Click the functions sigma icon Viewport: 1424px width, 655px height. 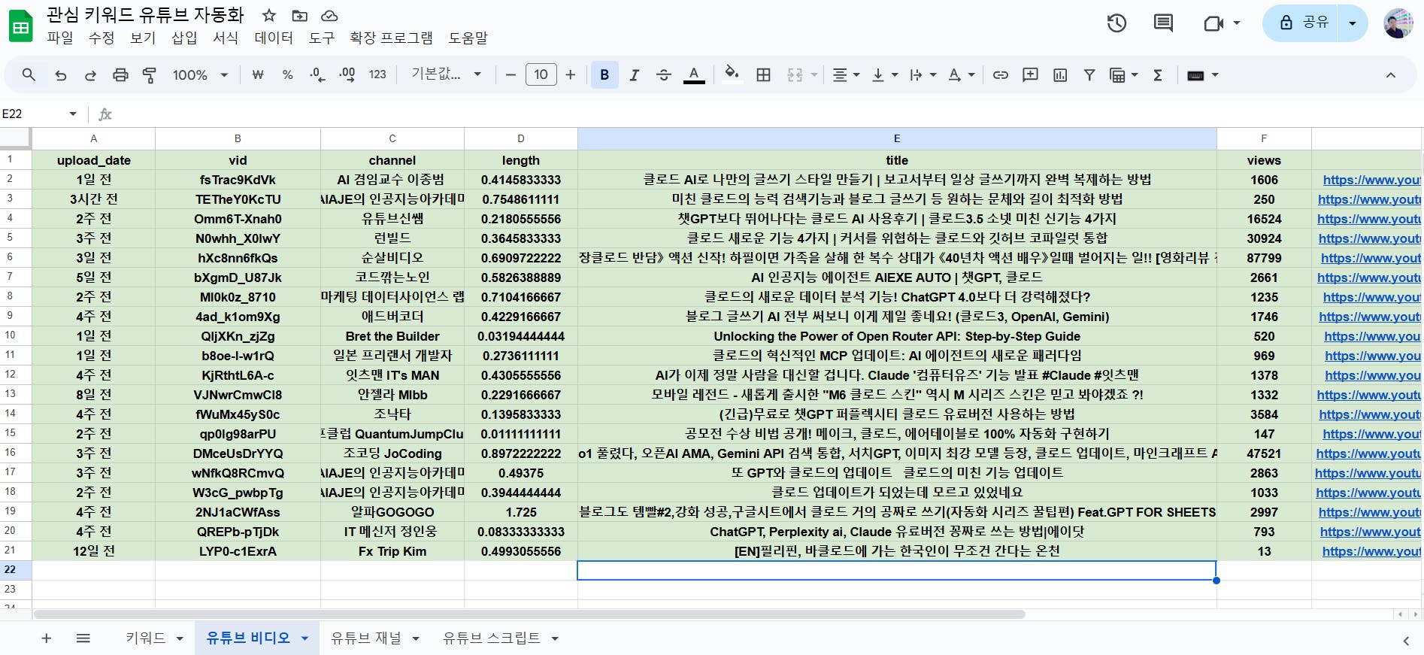click(1158, 75)
